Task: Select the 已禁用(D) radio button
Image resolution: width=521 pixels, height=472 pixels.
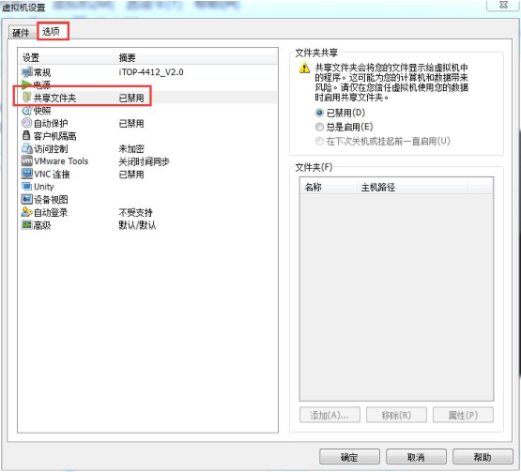Action: point(319,113)
